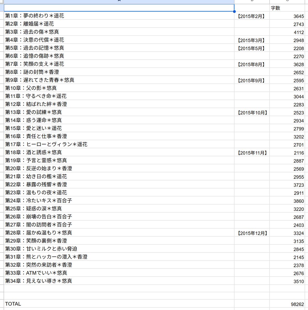Viewport: 308px width, 310px height.
Task: Select cell 第29章:笑顔の裏側*香澄
Action: pyautogui.click(x=119, y=241)
